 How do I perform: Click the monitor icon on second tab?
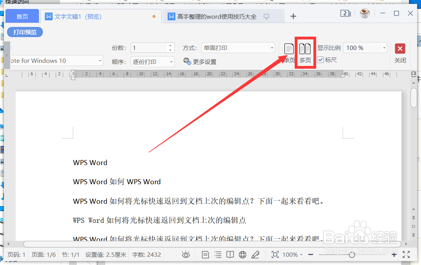click(x=266, y=17)
